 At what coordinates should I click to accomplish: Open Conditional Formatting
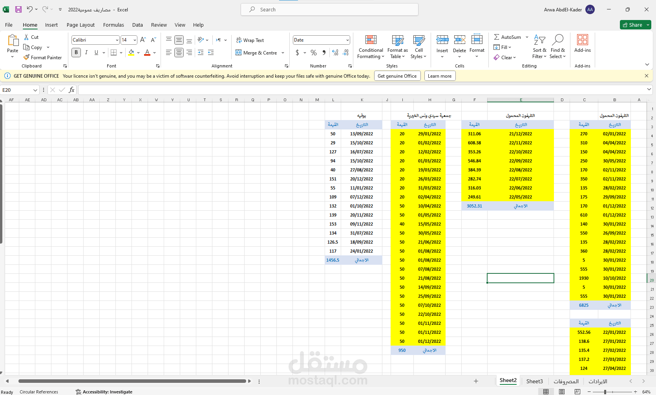371,47
